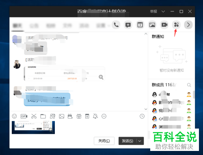Click the pasted screenshot thumbnail in input
Screen dimensions: 203x155
33,127
